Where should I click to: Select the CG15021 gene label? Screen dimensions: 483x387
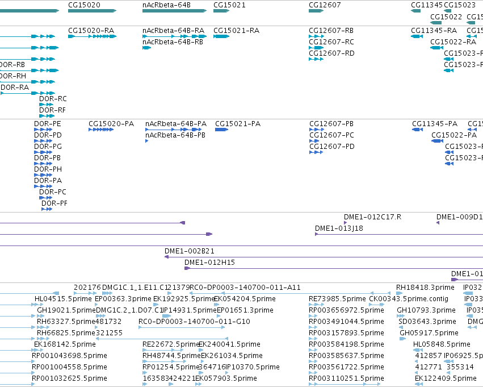click(229, 5)
